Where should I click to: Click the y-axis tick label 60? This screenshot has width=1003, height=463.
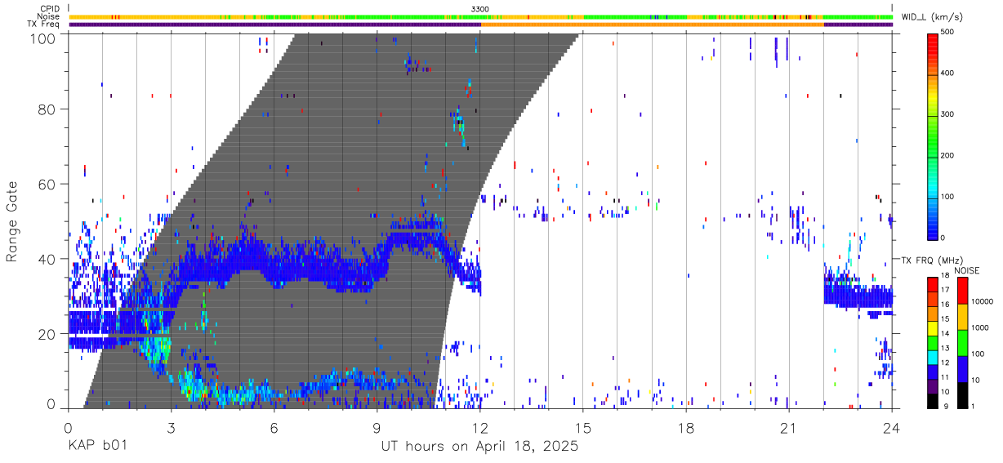(x=47, y=185)
